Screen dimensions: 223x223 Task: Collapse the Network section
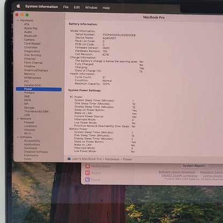coord(18,118)
